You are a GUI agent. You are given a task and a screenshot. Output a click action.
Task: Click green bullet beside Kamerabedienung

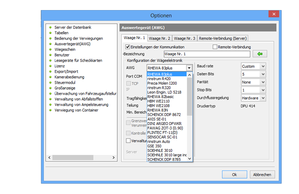[x=50, y=77]
